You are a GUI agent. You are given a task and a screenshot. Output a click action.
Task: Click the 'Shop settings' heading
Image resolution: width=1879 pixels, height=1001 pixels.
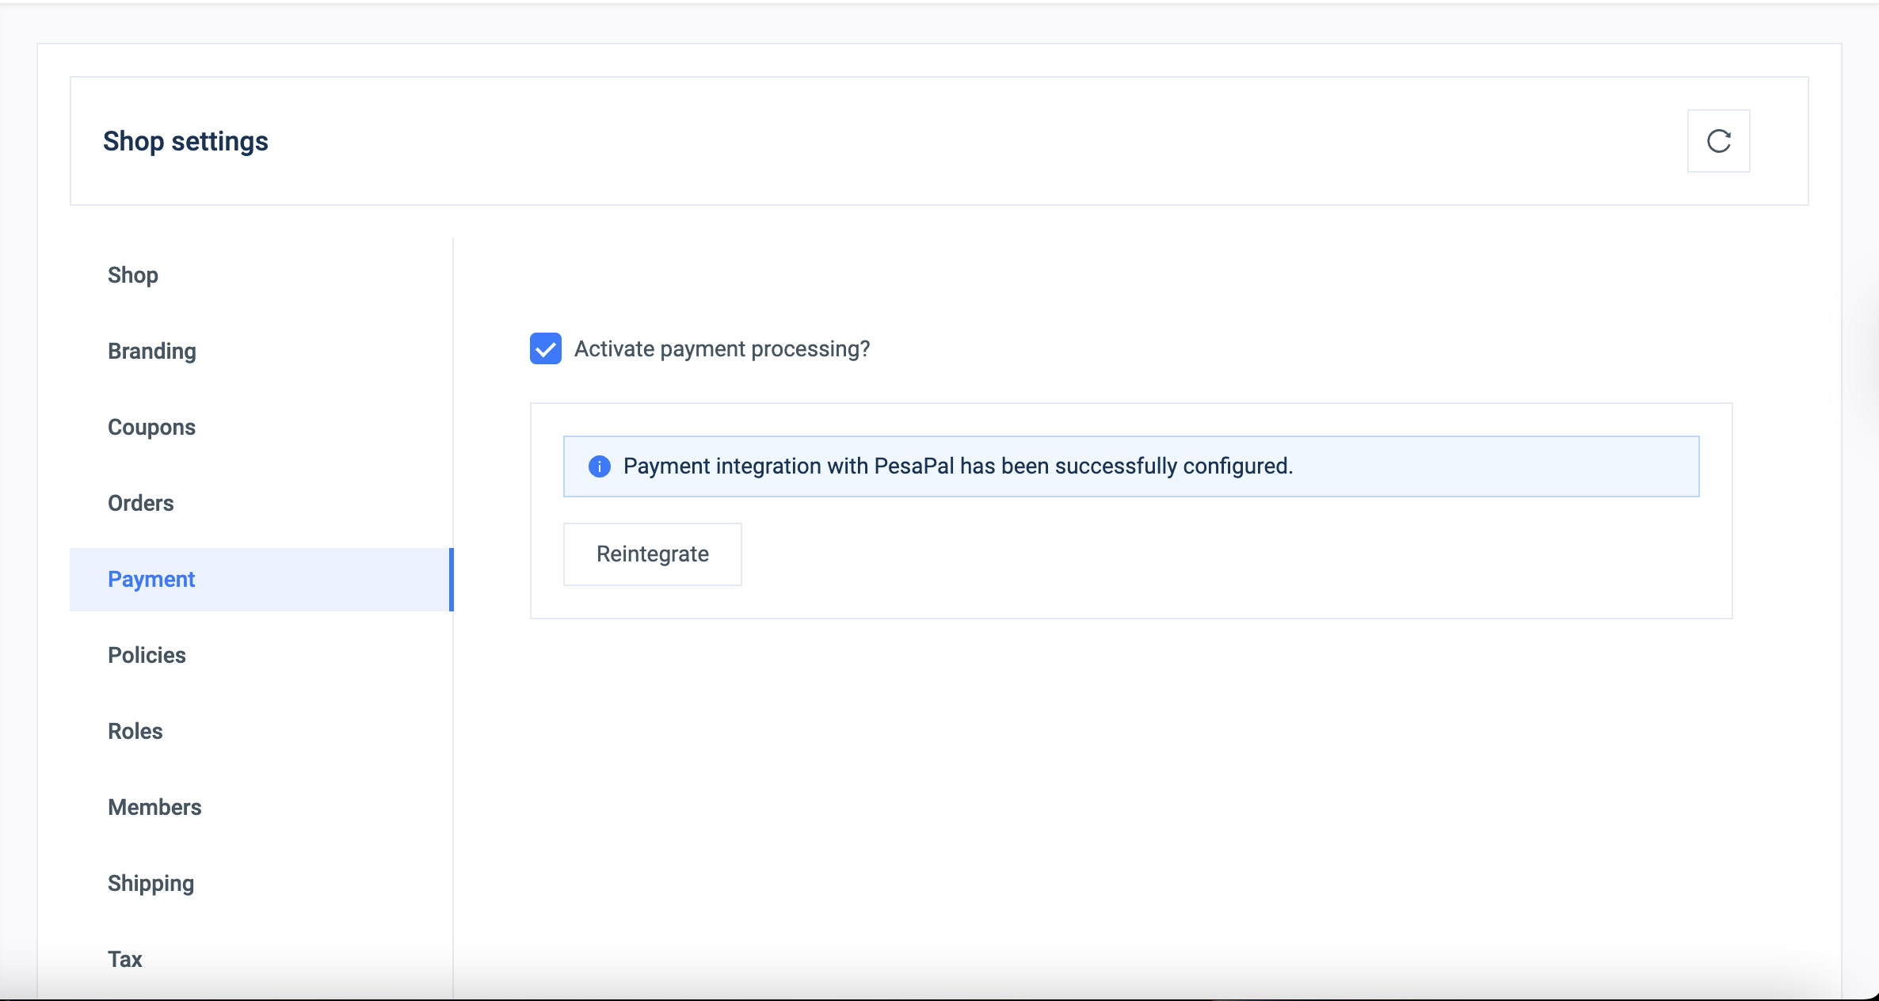[185, 141]
